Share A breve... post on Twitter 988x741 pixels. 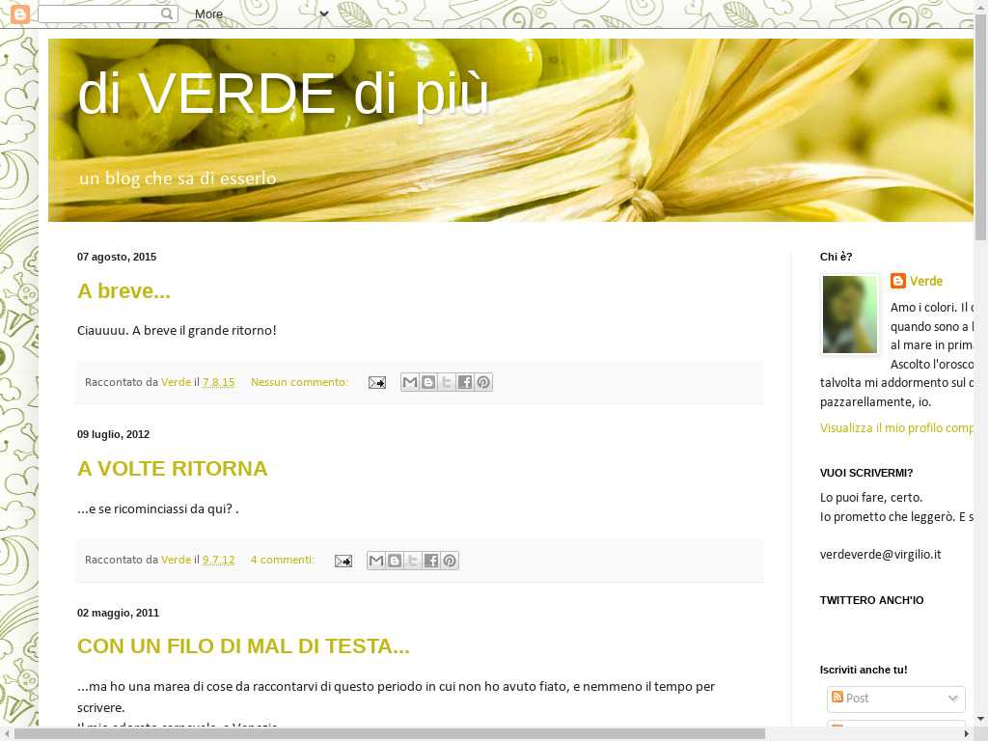447,382
